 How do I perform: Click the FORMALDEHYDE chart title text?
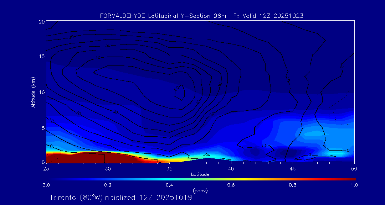click(x=201, y=16)
